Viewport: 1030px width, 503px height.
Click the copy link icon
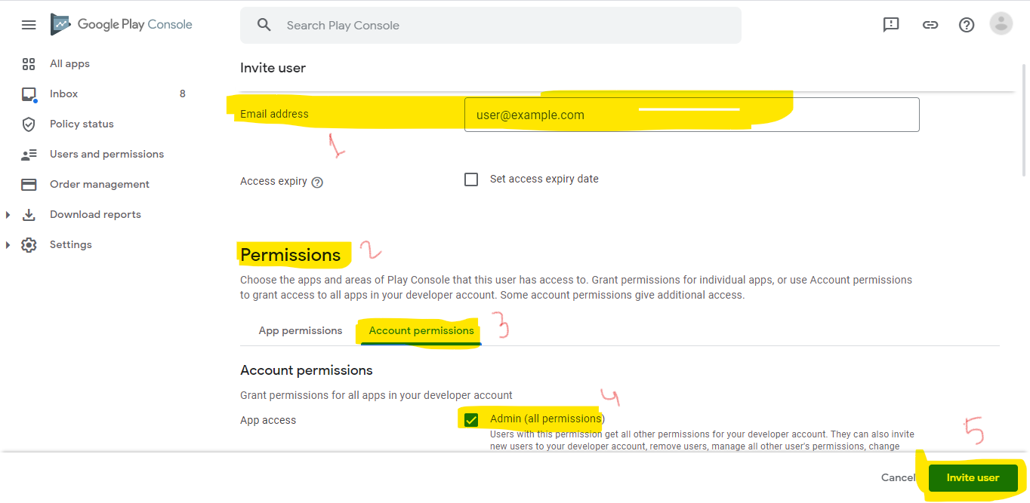[x=930, y=25]
